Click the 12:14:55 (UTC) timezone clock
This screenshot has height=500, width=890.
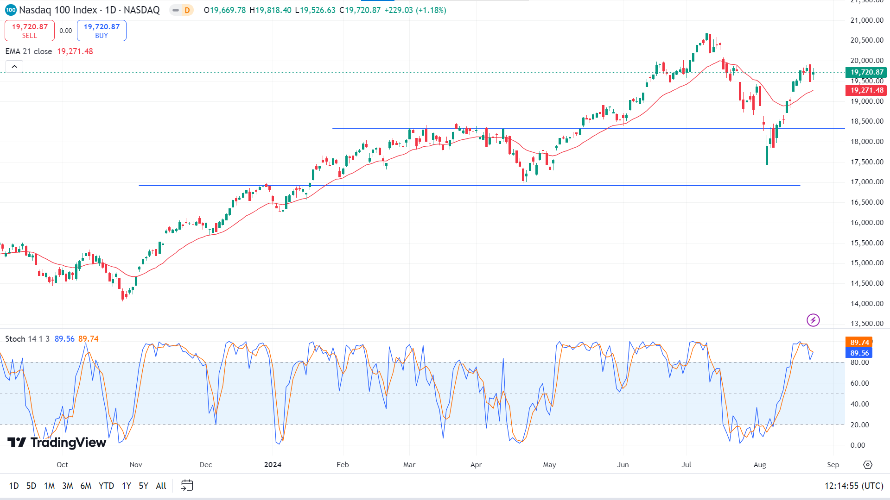click(x=854, y=486)
